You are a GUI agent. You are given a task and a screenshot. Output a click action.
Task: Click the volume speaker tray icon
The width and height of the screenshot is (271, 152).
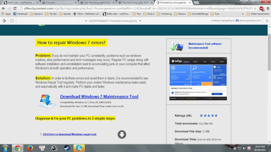tap(244, 148)
